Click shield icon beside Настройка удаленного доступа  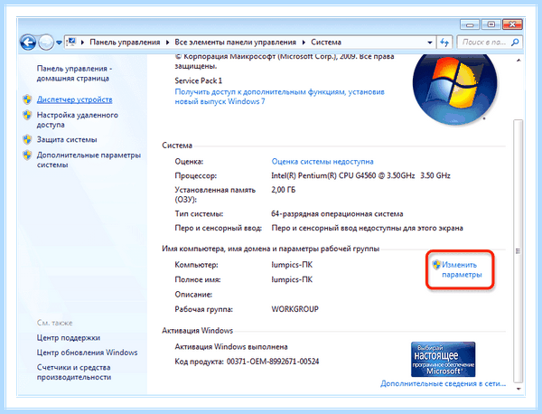[27, 115]
